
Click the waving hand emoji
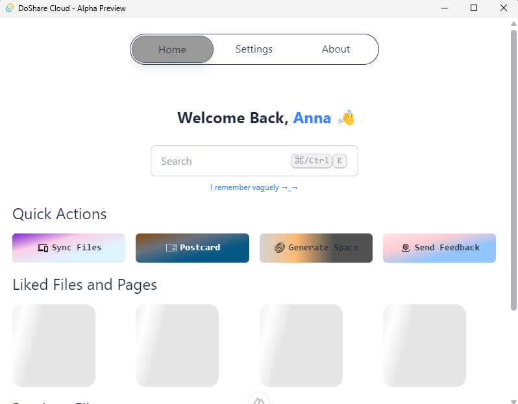(347, 118)
